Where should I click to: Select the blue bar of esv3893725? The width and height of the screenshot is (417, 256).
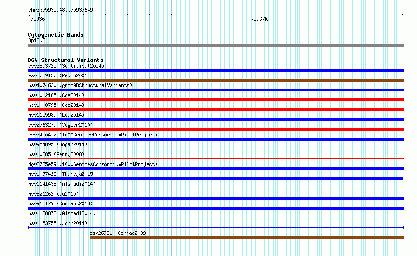pyautogui.click(x=216, y=70)
